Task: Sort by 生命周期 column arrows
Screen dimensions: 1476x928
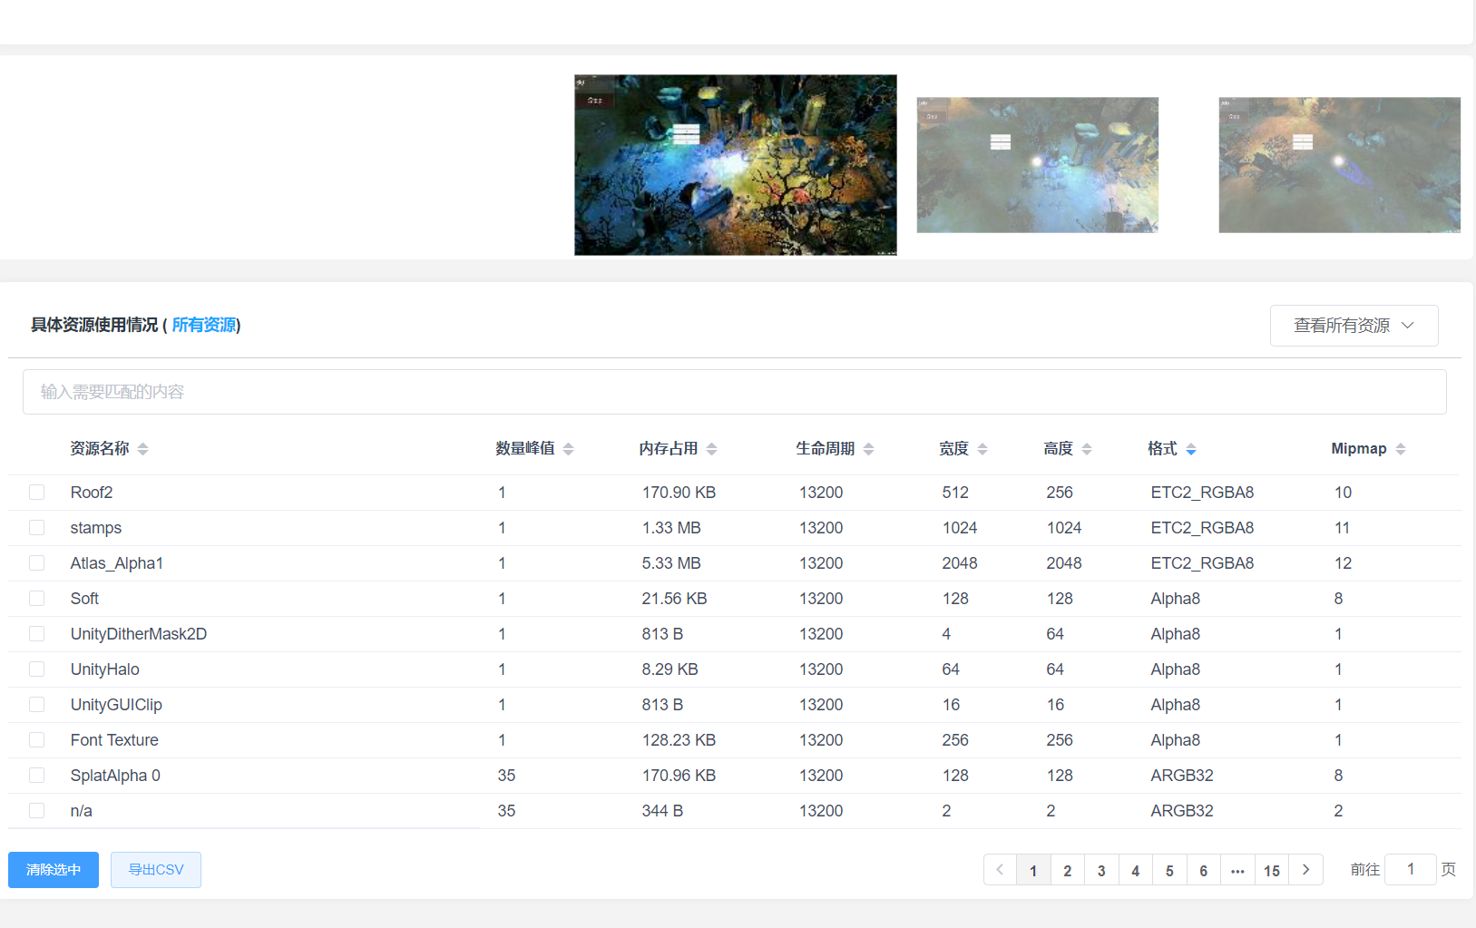Action: pos(868,449)
